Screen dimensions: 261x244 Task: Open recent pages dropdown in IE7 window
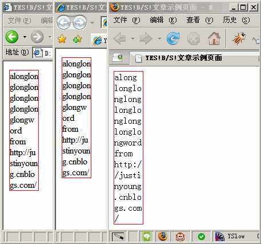coord(93,23)
